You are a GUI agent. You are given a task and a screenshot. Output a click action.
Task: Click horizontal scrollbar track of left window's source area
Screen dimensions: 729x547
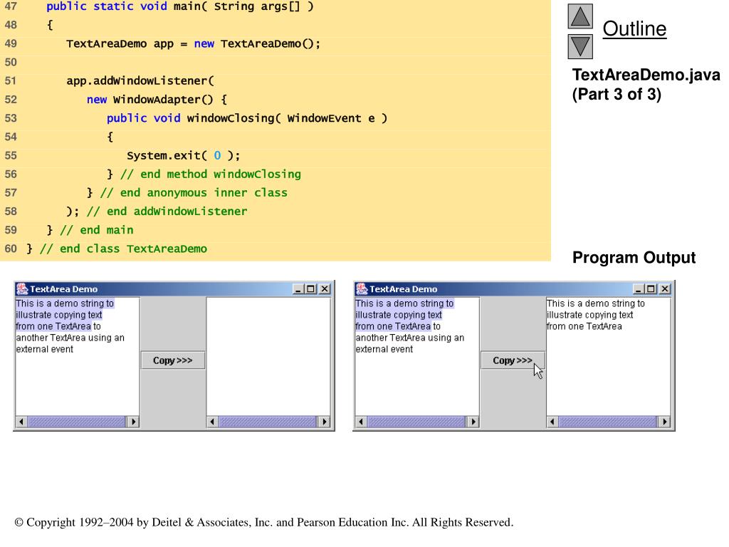click(77, 422)
